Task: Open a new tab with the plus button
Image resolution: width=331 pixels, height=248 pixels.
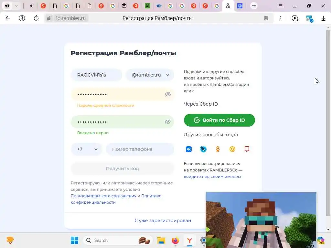Action: click(254, 6)
